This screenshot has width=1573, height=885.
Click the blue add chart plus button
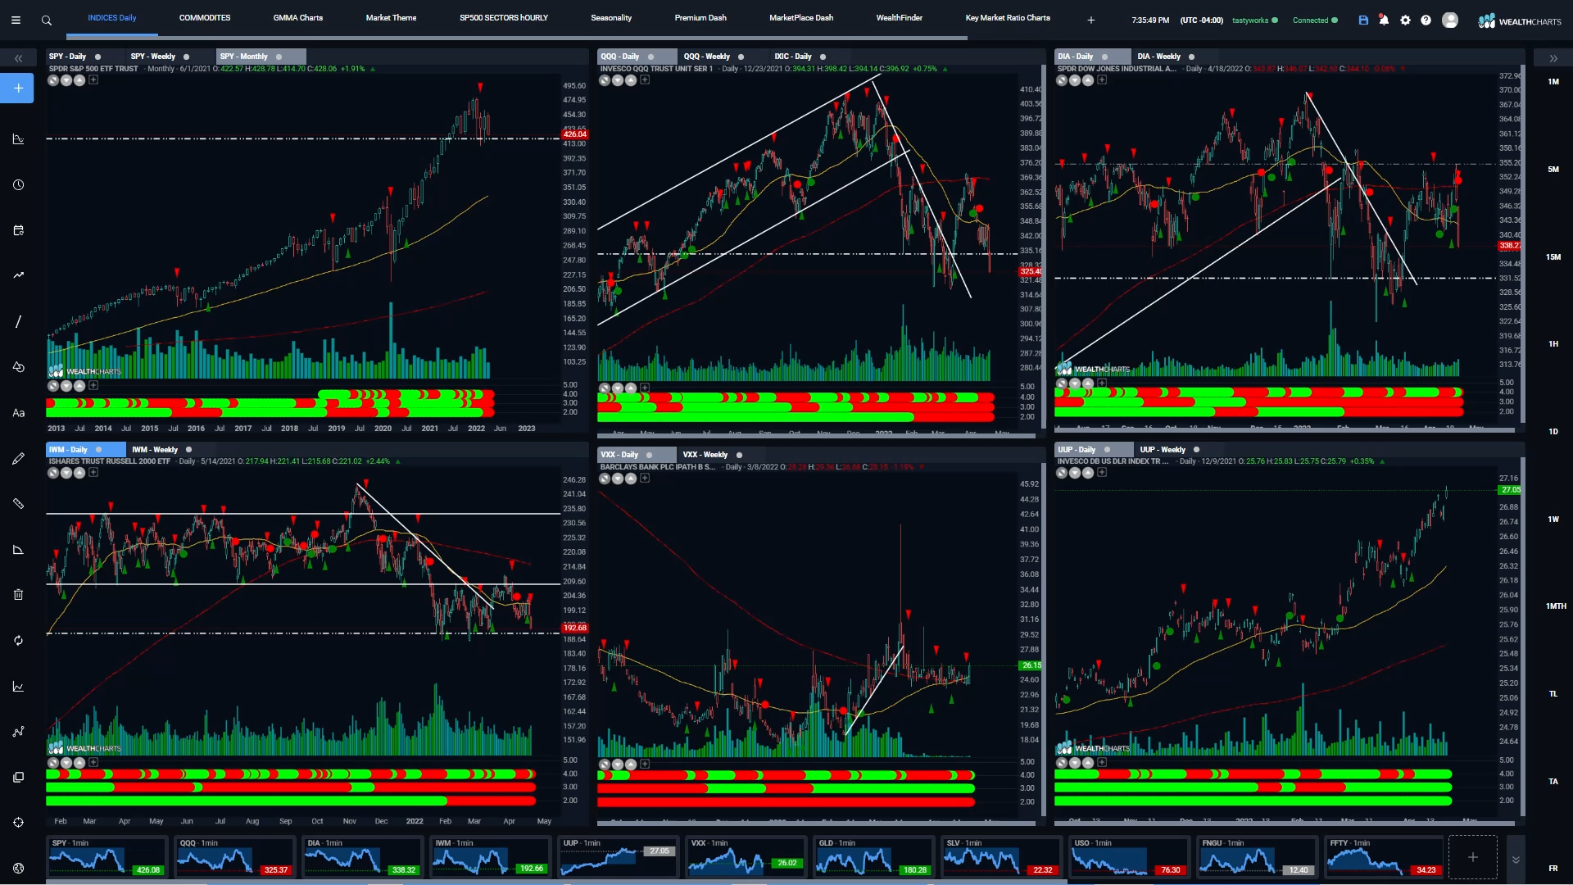(x=18, y=88)
